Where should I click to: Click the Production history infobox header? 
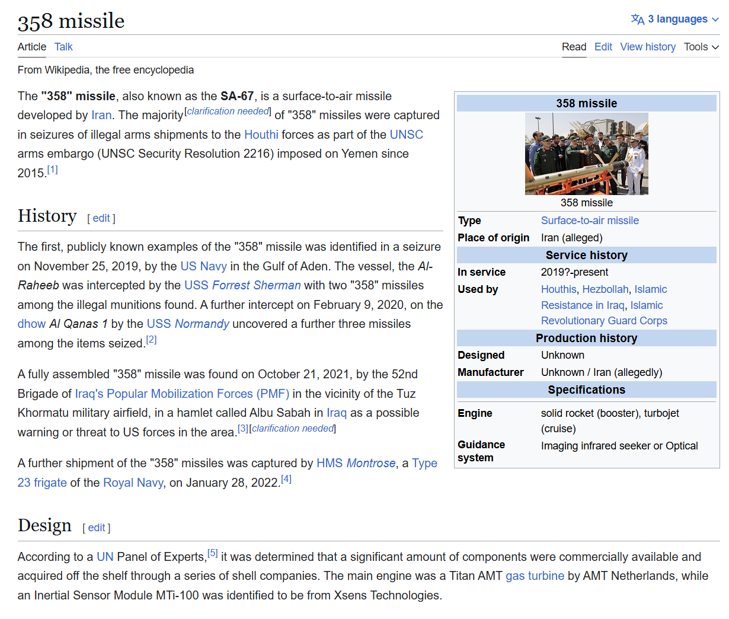tap(587, 338)
